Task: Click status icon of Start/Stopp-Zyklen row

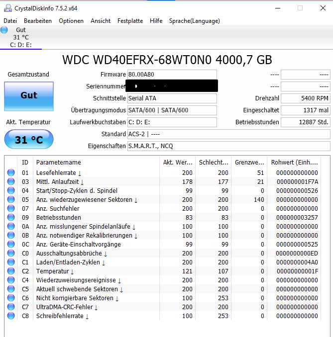Action: pyautogui.click(x=11, y=190)
